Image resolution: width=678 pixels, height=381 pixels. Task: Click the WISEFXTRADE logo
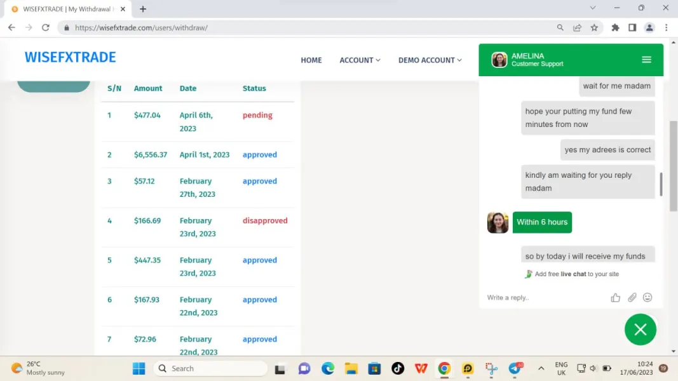tap(70, 57)
